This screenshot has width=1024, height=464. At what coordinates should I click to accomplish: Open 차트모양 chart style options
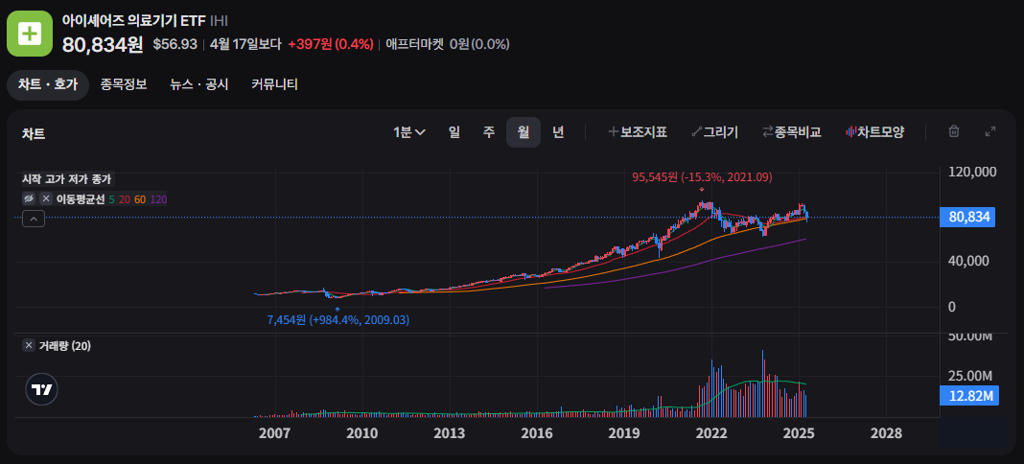pos(875,132)
